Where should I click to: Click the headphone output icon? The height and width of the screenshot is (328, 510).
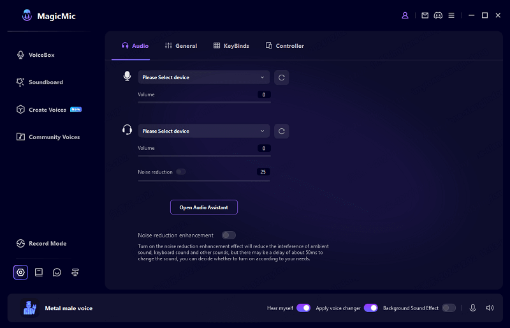(x=127, y=130)
